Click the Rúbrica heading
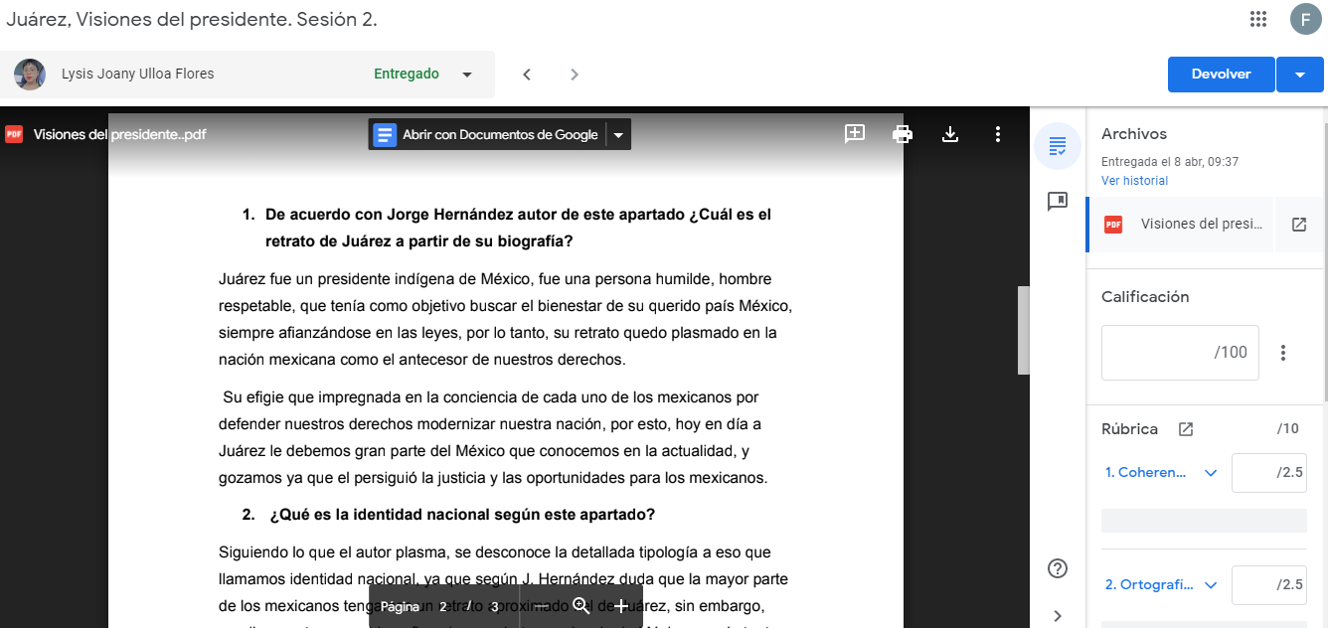This screenshot has width=1328, height=628. (1130, 429)
